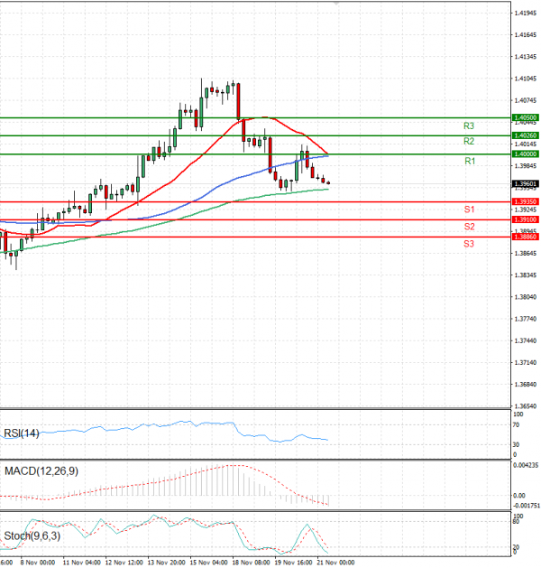Select the 1.39350 red price tag
541x568 pixels.
pos(525,201)
